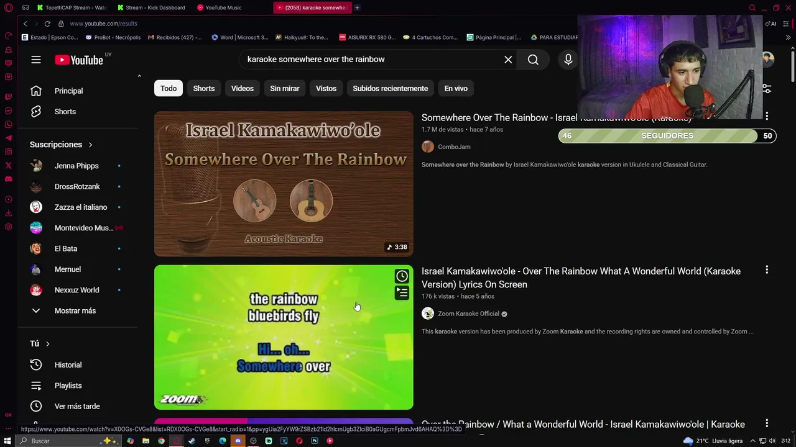Open Montevideo Music live channel
Viewport: 796px width, 447px height.
(x=78, y=228)
